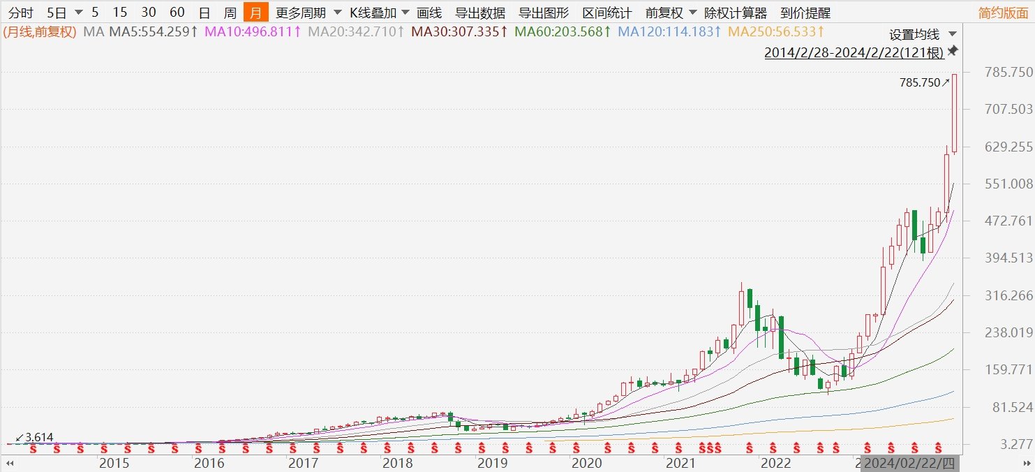Click 导出数据 to export data
Viewport: 1035px width, 472px height.
point(479,13)
